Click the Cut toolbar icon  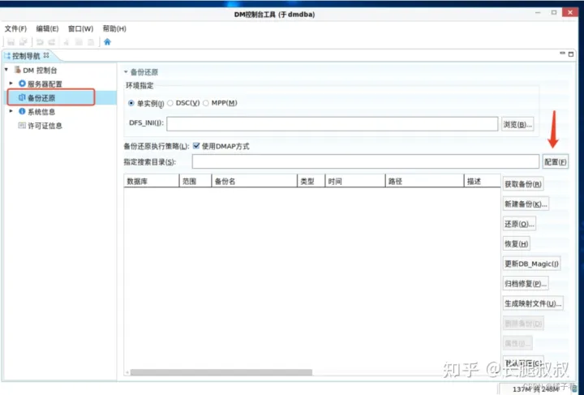(x=67, y=42)
